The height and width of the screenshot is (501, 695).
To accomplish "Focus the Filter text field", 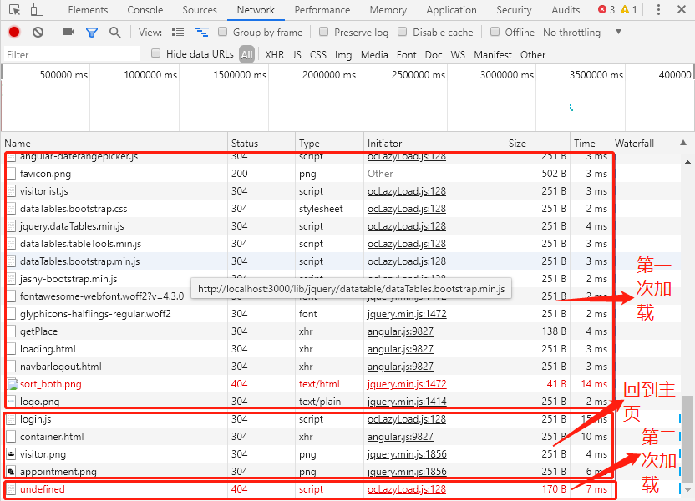I will [72, 54].
